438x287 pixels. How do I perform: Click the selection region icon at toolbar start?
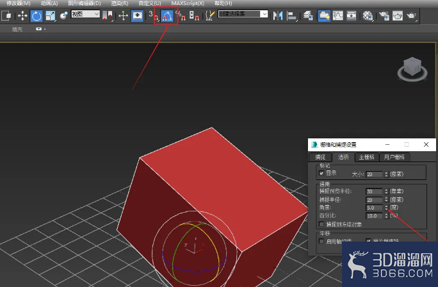pyautogui.click(x=6, y=15)
